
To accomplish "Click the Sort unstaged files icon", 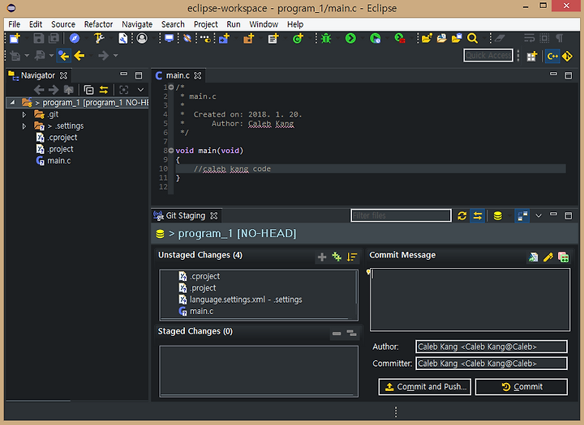I will [x=352, y=257].
